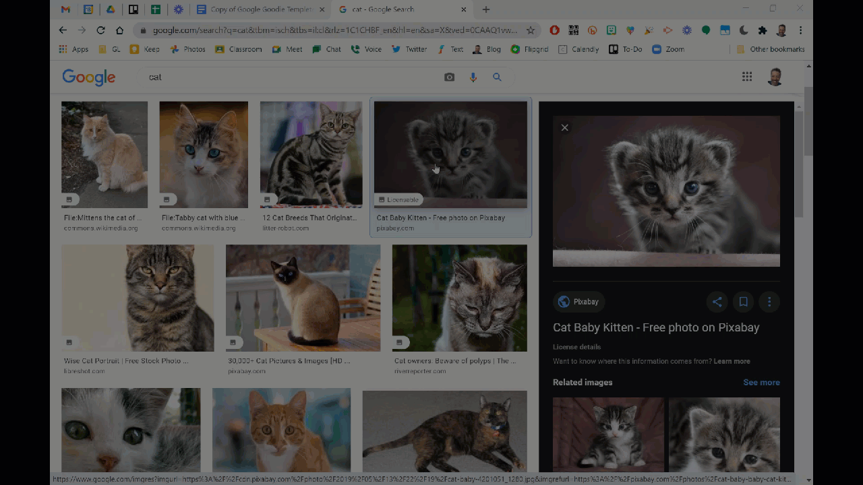The width and height of the screenshot is (863, 485).
Task: Open the Mittens the cat thumbnail
Action: click(x=105, y=154)
